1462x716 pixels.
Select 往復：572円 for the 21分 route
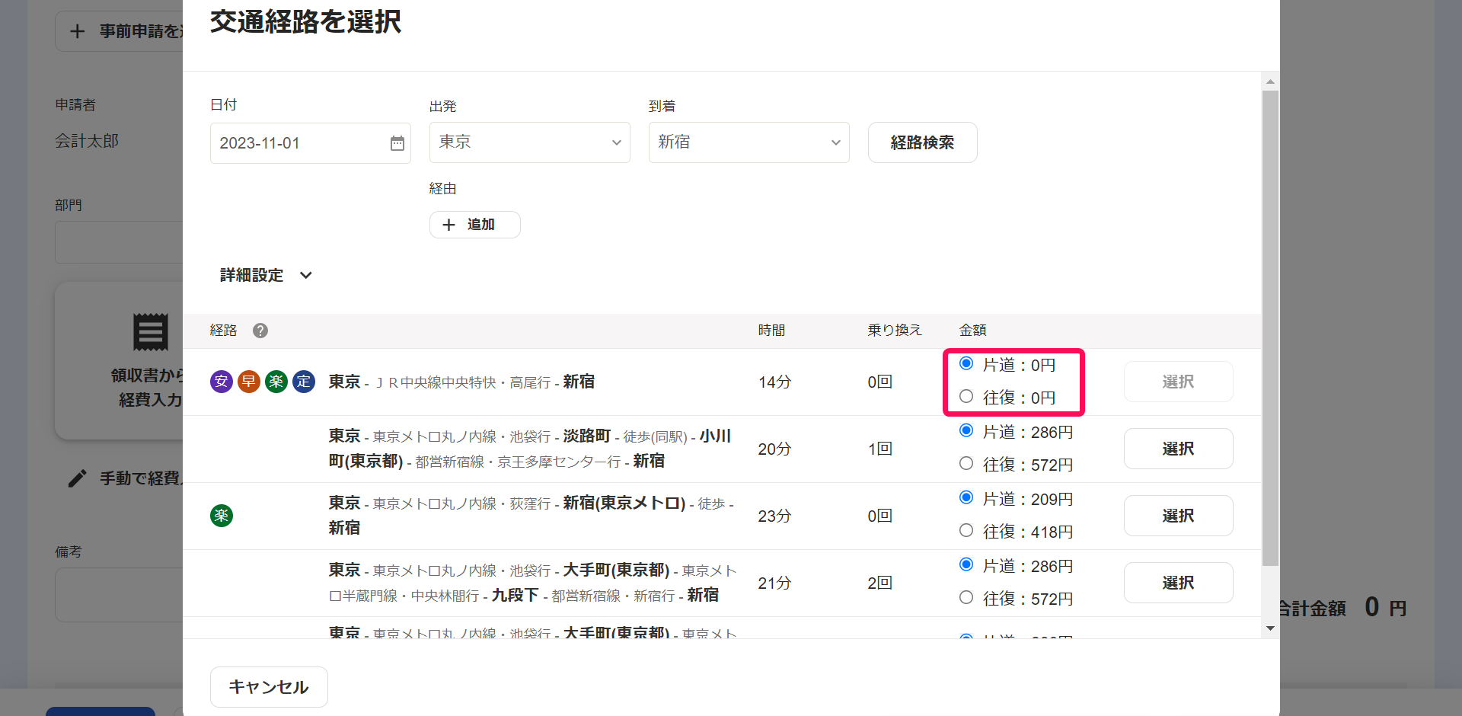pyautogui.click(x=966, y=598)
